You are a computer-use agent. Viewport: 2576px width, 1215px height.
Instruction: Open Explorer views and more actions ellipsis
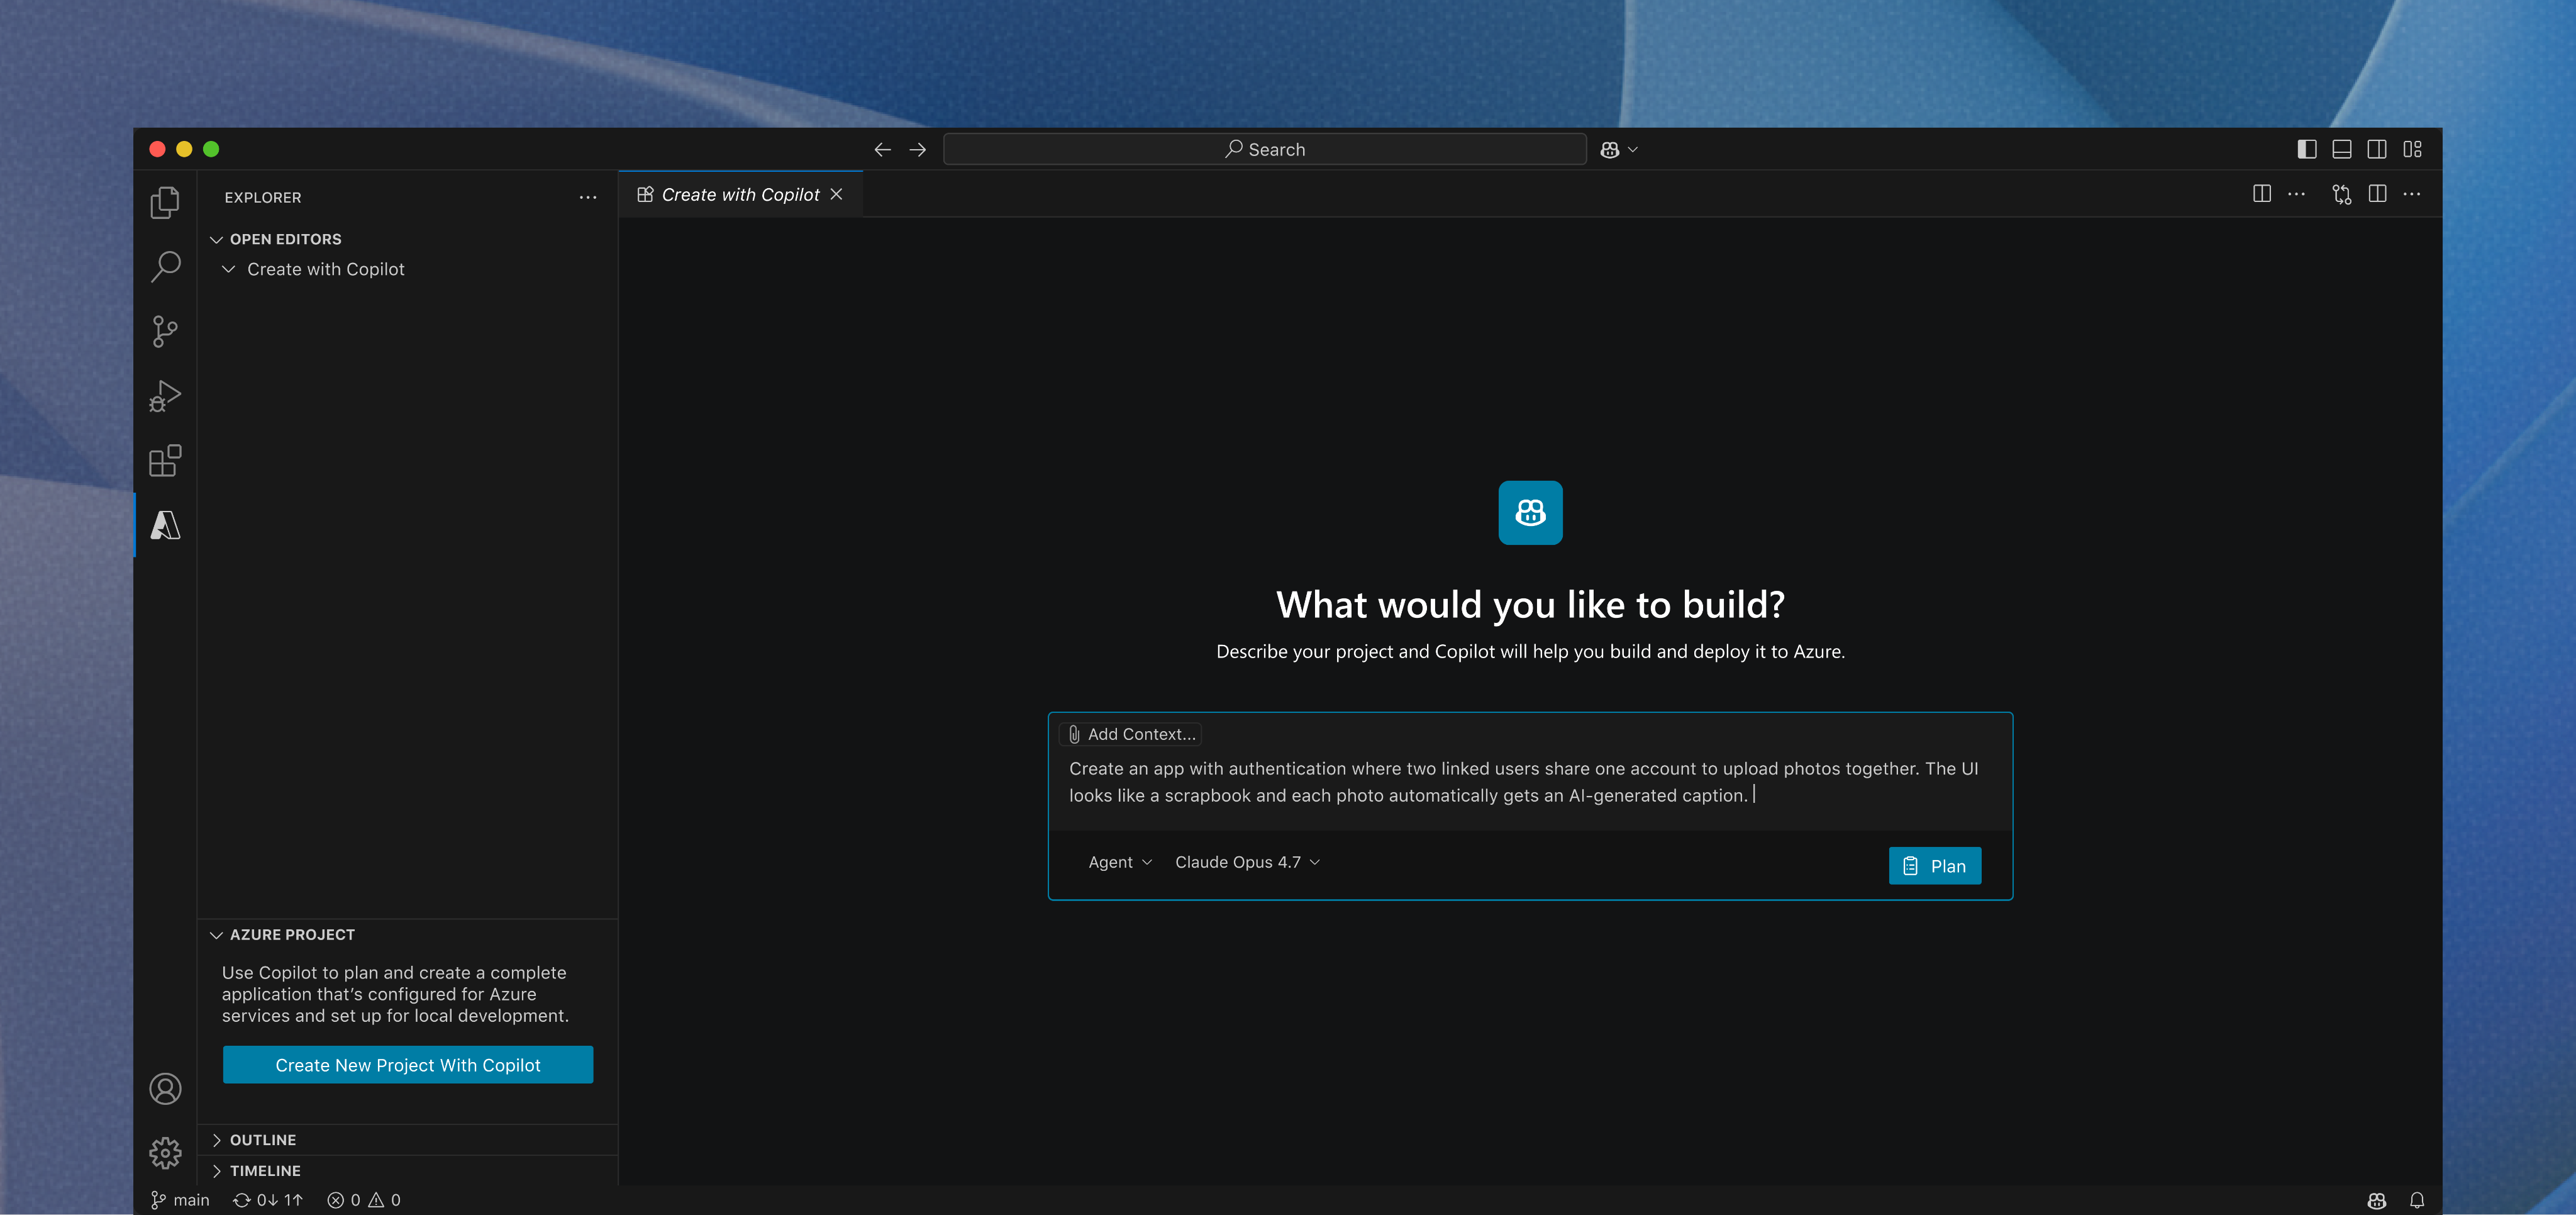[588, 198]
